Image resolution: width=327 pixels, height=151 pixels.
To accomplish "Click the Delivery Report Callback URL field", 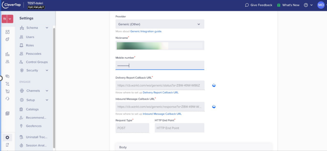I will [160, 85].
